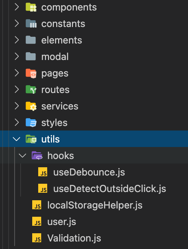Image resolution: width=188 pixels, height=249 pixels.
Task: Open useDetectOutsideClick.js file
Action: click(110, 189)
